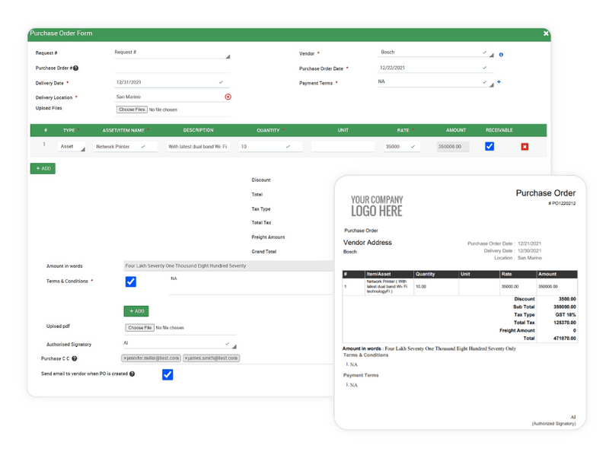Click Choose Files next to Upload Files
This screenshot has width=609, height=455.
pos(132,110)
